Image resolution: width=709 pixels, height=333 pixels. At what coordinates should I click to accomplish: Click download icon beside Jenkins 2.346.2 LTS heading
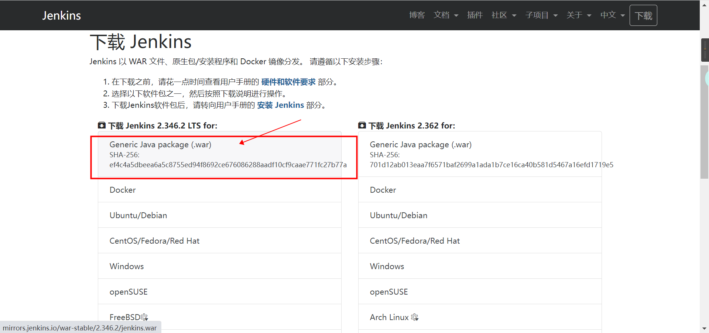click(x=102, y=126)
